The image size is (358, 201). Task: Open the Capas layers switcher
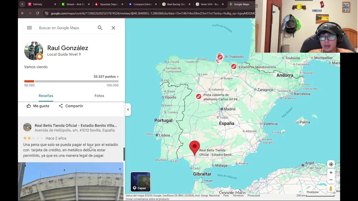tap(140, 182)
